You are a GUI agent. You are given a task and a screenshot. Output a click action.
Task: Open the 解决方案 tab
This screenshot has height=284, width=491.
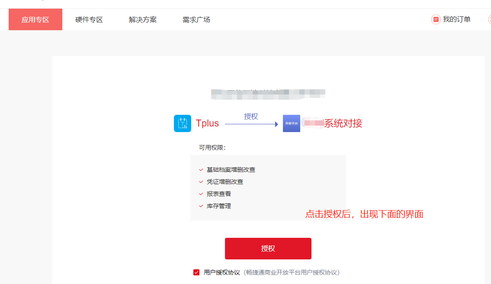pos(142,20)
